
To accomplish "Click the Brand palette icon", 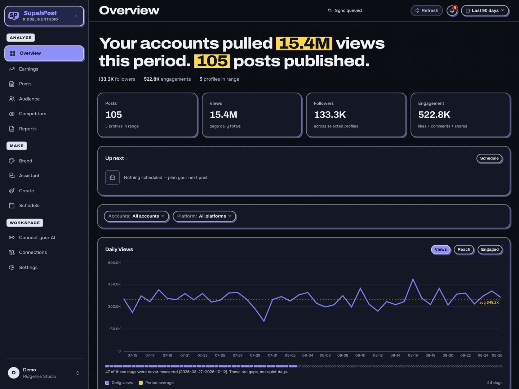I will [x=12, y=161].
